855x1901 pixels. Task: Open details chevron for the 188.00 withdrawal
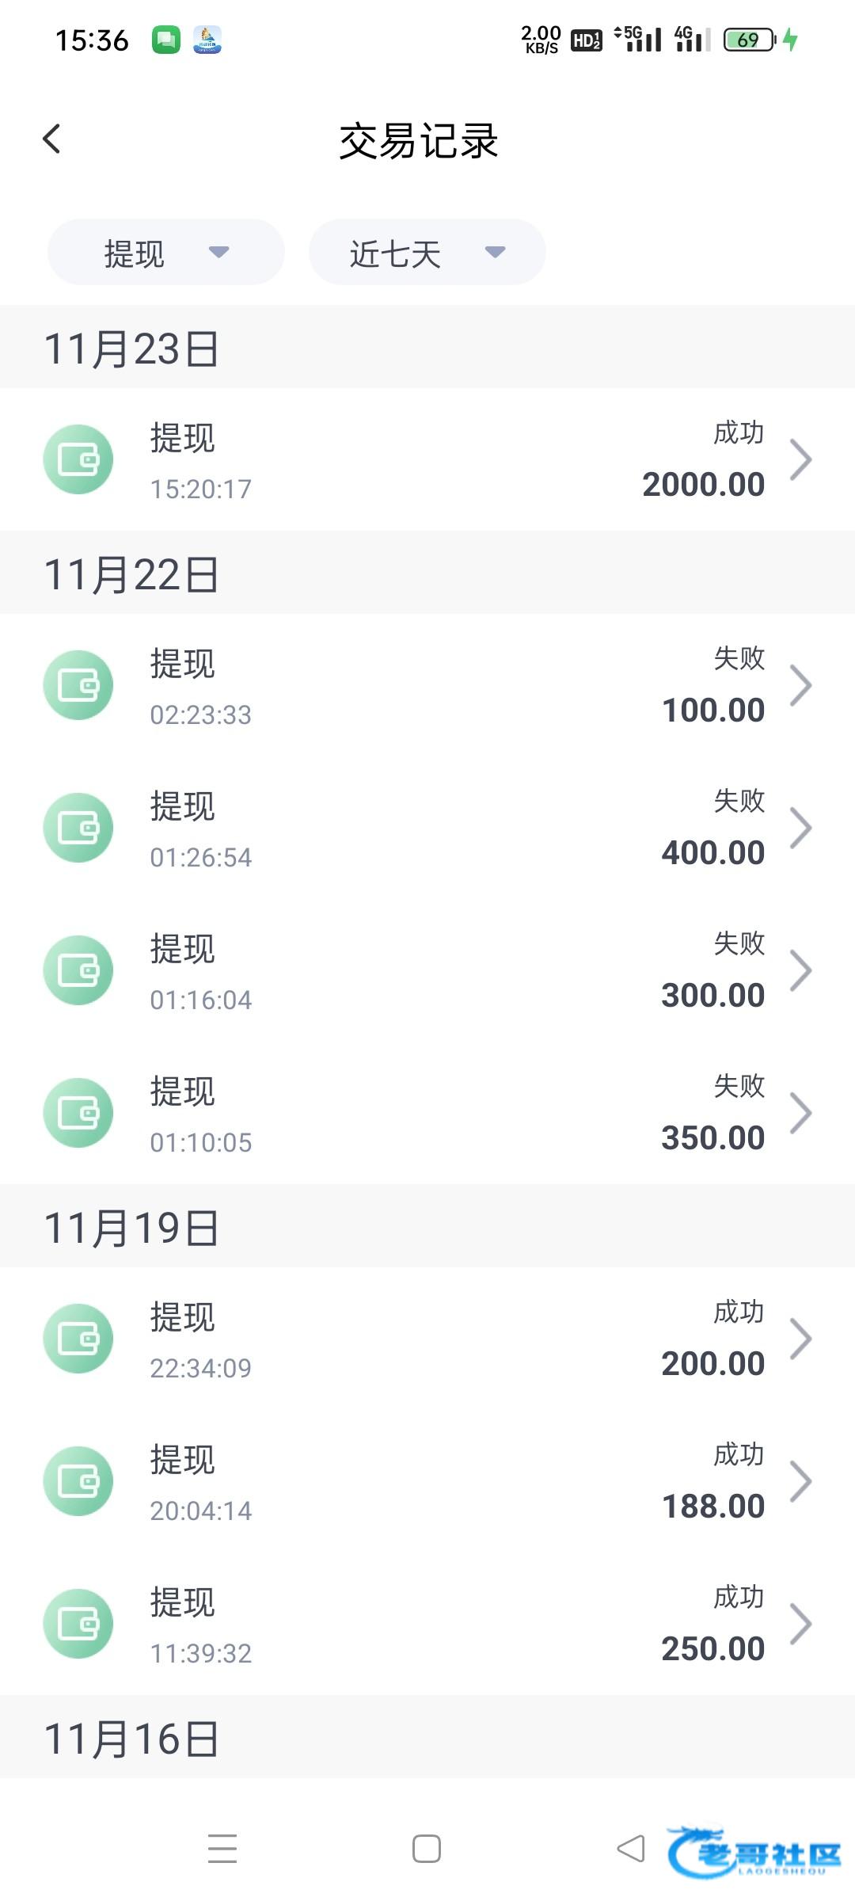(800, 1482)
